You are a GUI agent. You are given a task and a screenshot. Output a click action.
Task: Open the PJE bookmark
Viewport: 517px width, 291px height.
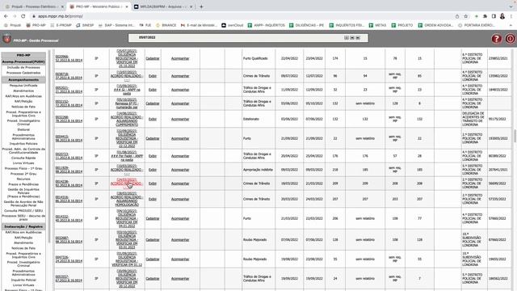[x=145, y=25]
